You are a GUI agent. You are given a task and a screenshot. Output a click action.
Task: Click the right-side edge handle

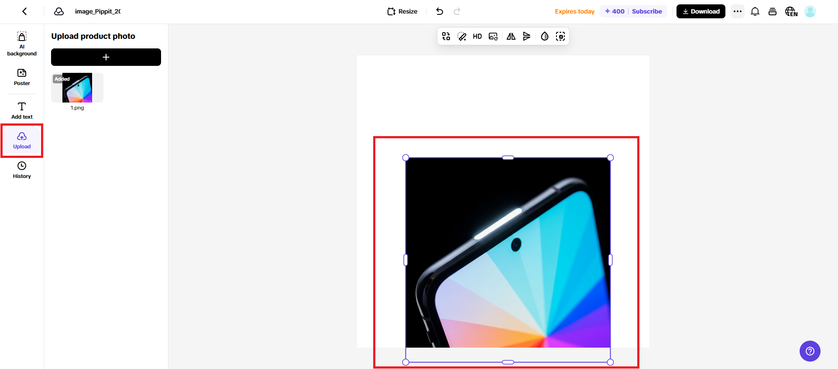pyautogui.click(x=611, y=260)
